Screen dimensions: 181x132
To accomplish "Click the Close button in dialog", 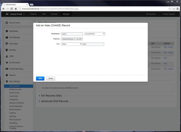I will click(x=51, y=79).
